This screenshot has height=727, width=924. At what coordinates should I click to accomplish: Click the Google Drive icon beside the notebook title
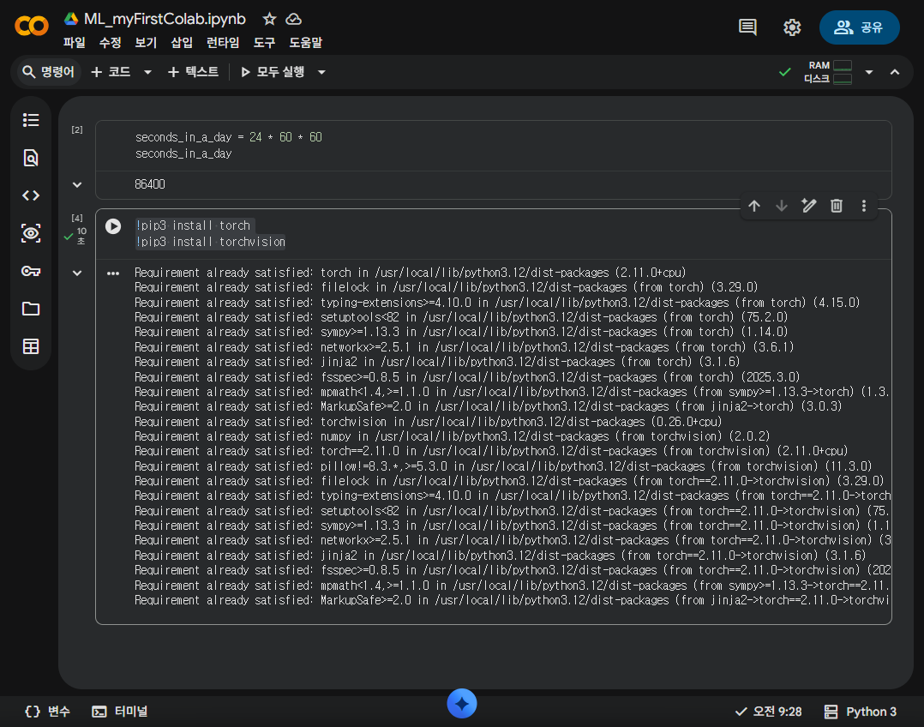71,19
